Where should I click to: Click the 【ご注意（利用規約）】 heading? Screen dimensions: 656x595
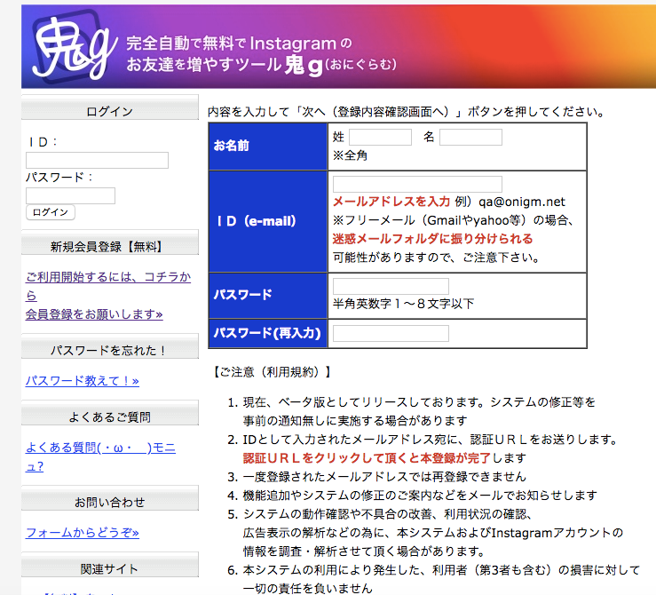coord(273,371)
